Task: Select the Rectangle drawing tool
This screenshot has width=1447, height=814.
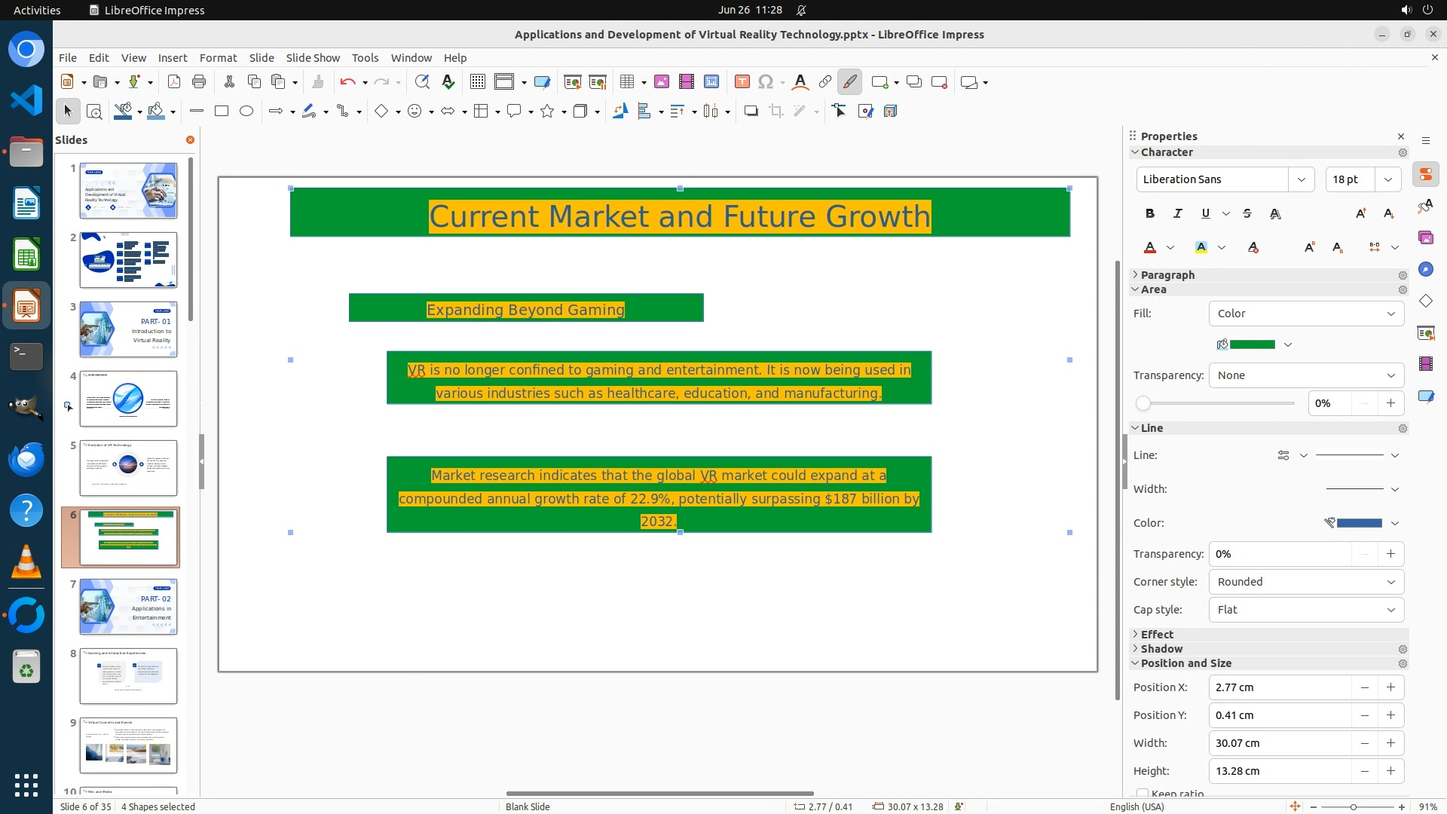Action: 222,112
